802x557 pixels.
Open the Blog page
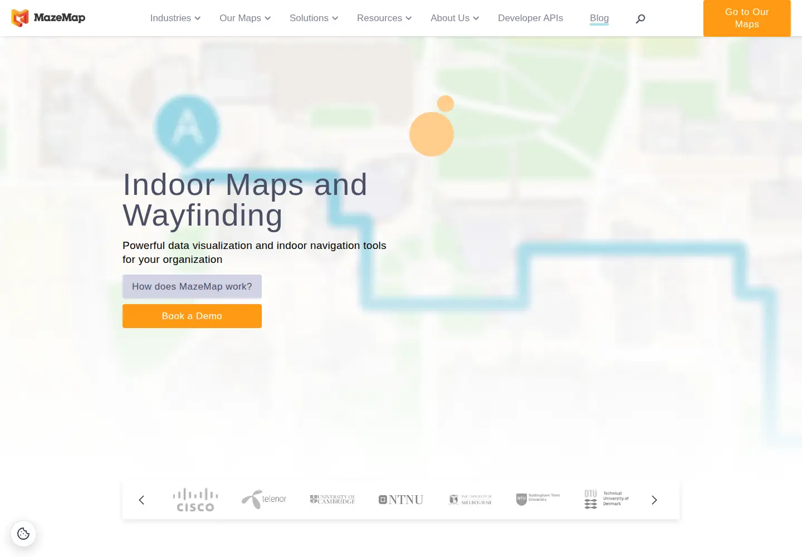(x=599, y=18)
